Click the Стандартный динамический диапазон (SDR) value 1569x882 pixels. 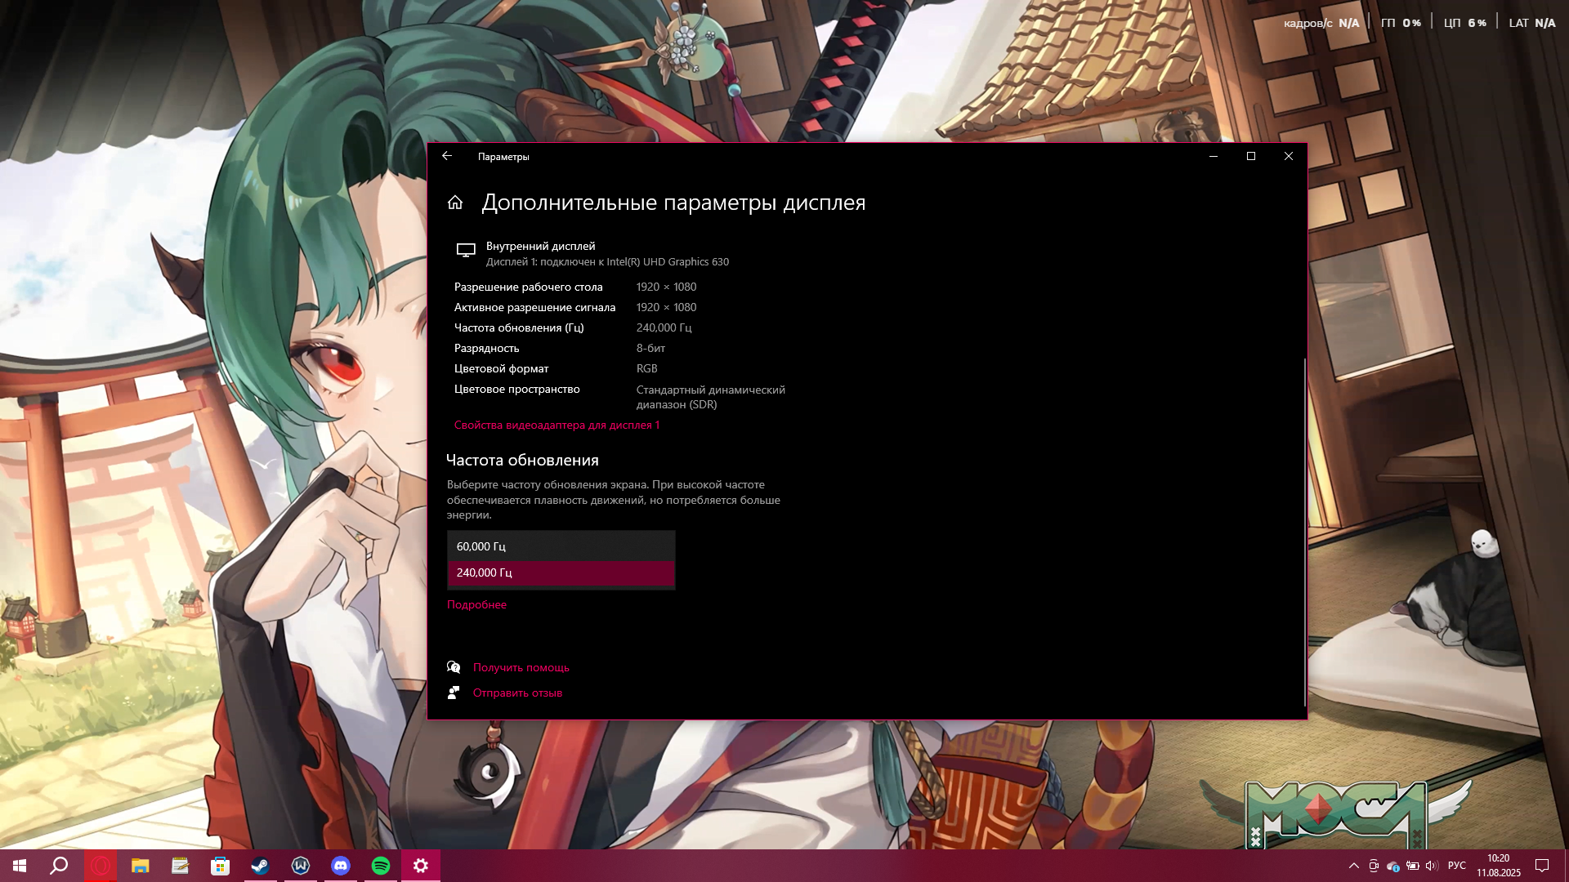tap(711, 397)
